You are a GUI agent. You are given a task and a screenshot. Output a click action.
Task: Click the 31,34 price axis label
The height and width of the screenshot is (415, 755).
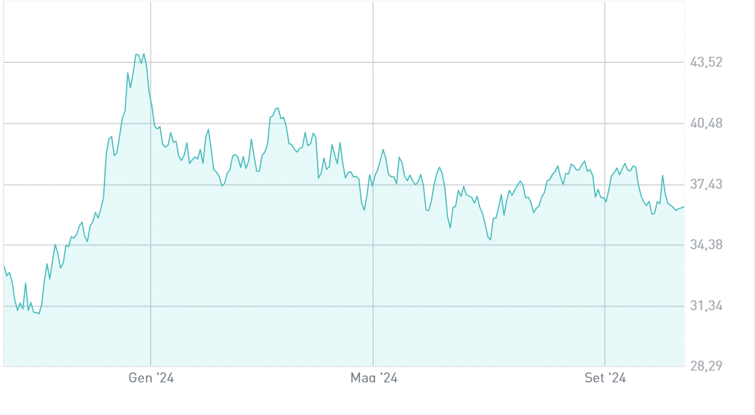pyautogui.click(x=705, y=306)
